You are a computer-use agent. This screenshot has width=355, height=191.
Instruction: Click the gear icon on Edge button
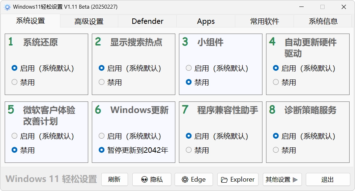[185, 180]
